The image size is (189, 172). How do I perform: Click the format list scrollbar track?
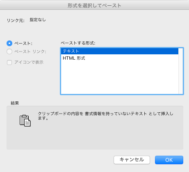pyautogui.click(x=181, y=71)
